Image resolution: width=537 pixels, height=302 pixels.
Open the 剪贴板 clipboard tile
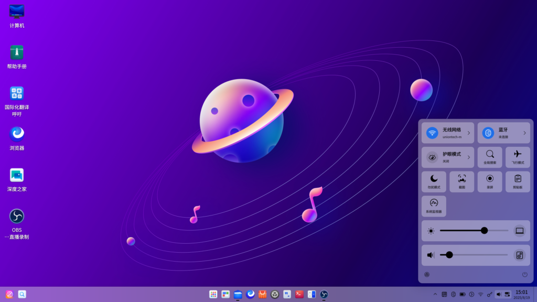[x=518, y=181]
